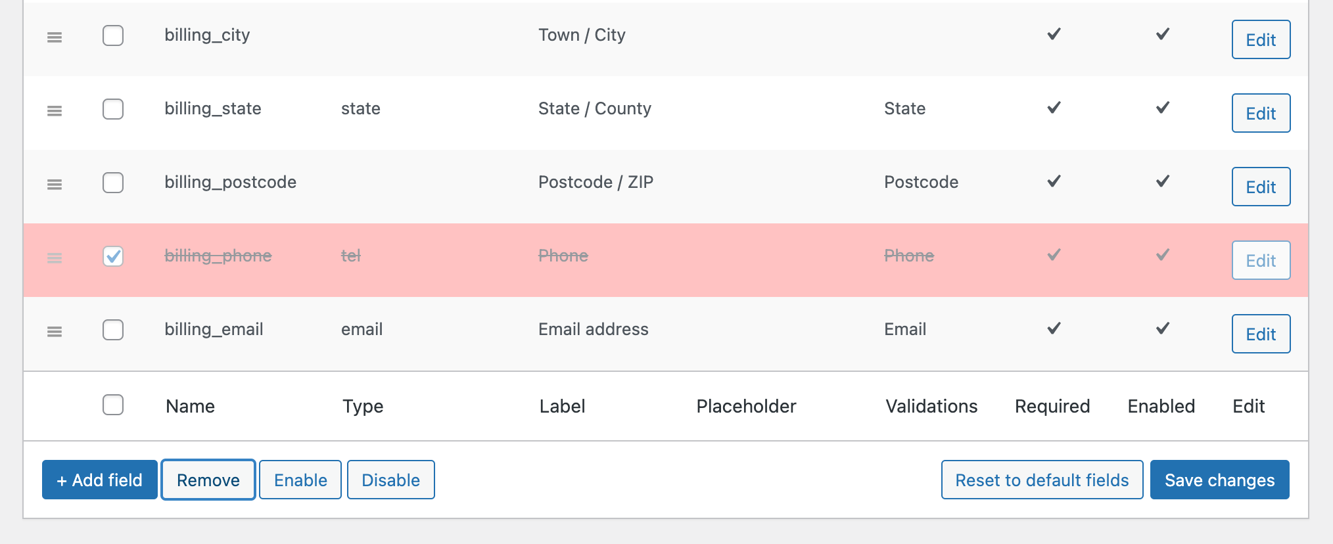Reset to default fields

tap(1041, 480)
